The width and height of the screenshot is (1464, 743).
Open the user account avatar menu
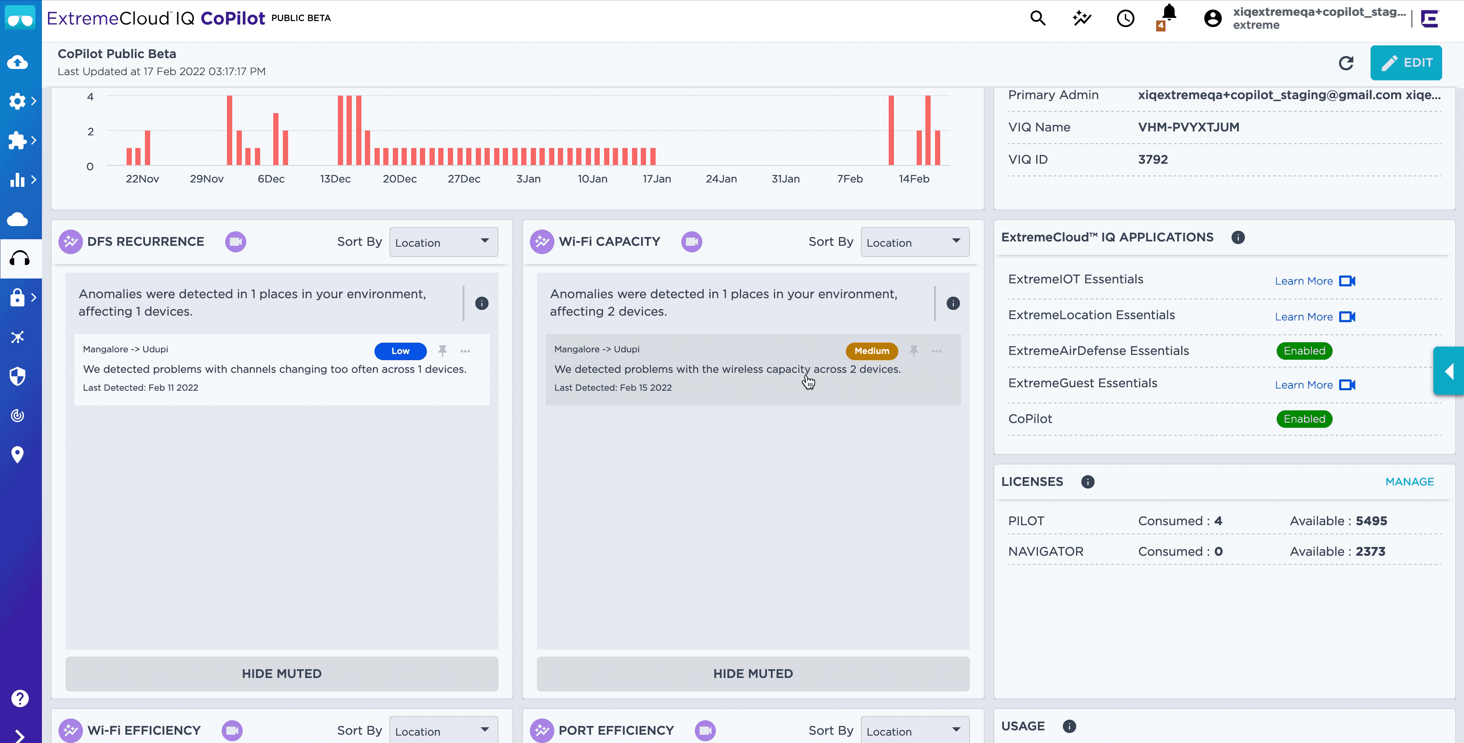pyautogui.click(x=1213, y=19)
